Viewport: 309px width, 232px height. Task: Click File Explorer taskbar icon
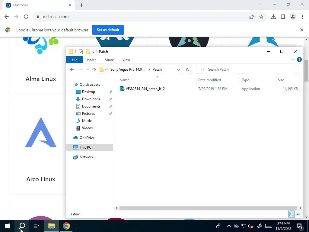(x=51, y=226)
